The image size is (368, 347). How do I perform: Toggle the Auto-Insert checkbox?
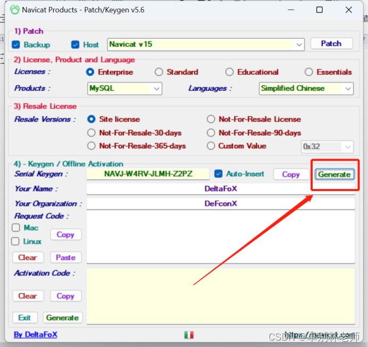click(x=218, y=174)
